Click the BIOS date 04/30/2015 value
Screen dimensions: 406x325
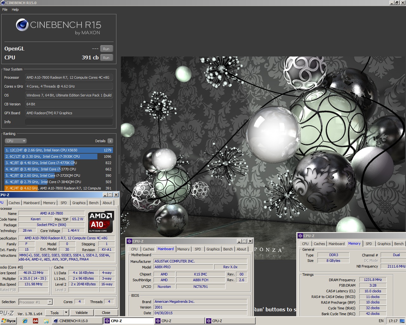click(200, 313)
